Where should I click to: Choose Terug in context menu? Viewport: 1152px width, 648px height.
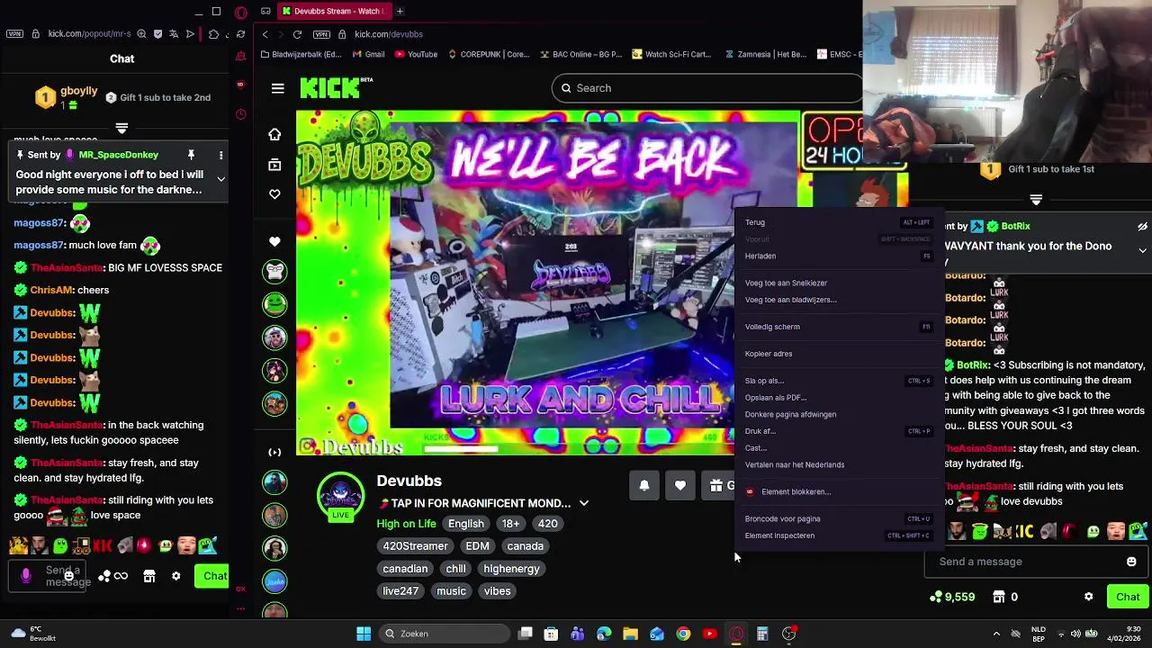click(838, 222)
